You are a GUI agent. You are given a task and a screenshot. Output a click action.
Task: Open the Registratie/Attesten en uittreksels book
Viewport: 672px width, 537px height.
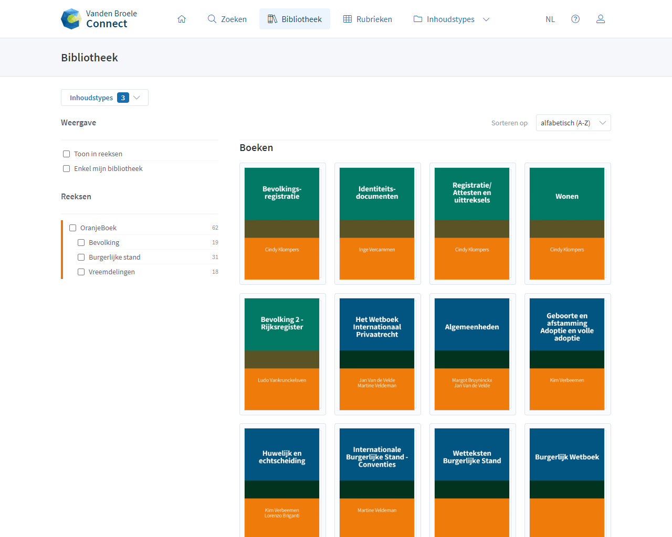(472, 223)
